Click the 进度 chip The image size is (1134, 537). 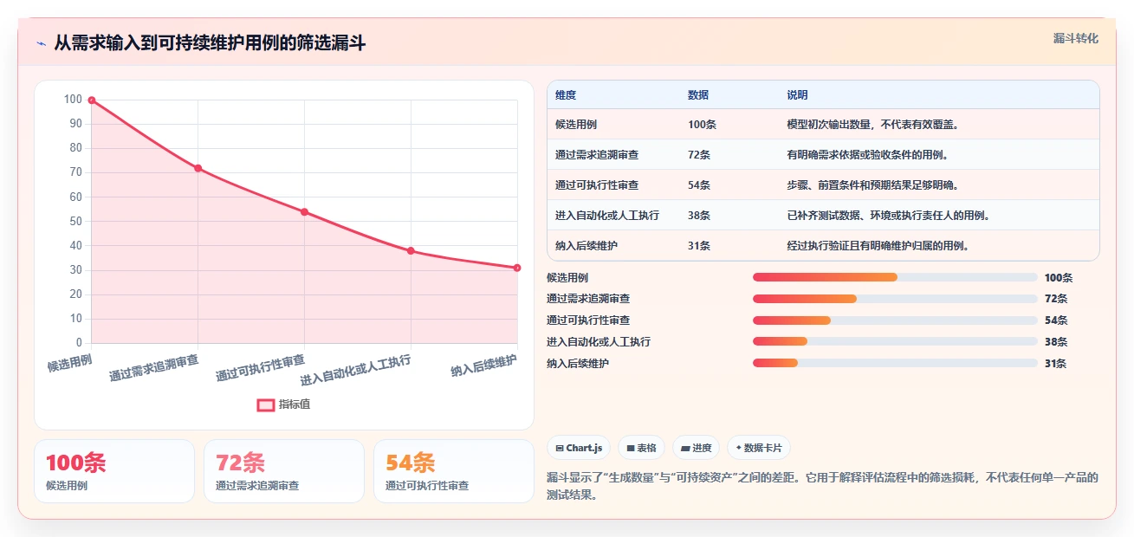click(697, 448)
